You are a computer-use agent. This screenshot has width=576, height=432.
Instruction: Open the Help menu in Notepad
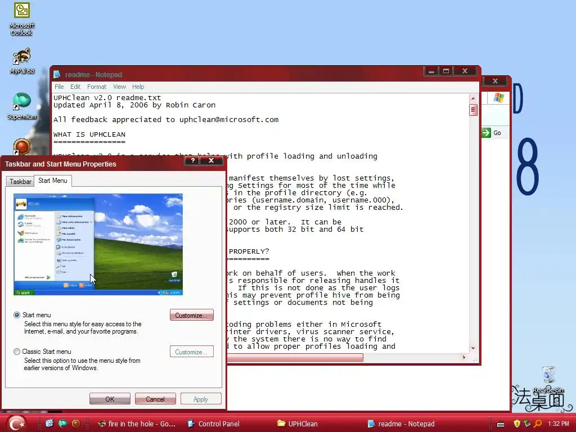(x=138, y=87)
